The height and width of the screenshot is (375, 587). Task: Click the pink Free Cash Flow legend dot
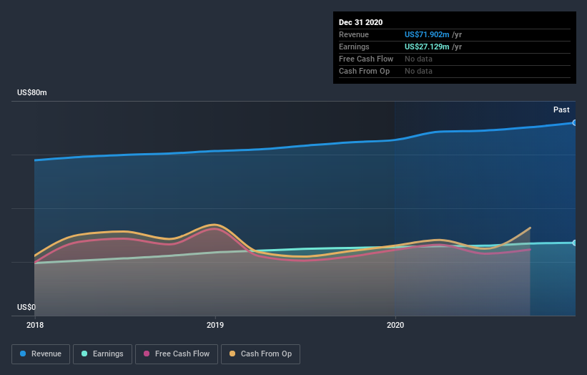tap(147, 354)
